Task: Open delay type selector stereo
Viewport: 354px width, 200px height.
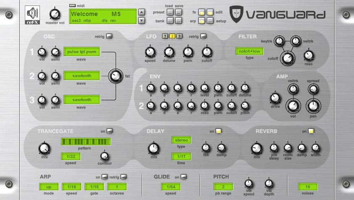Action: [181, 140]
